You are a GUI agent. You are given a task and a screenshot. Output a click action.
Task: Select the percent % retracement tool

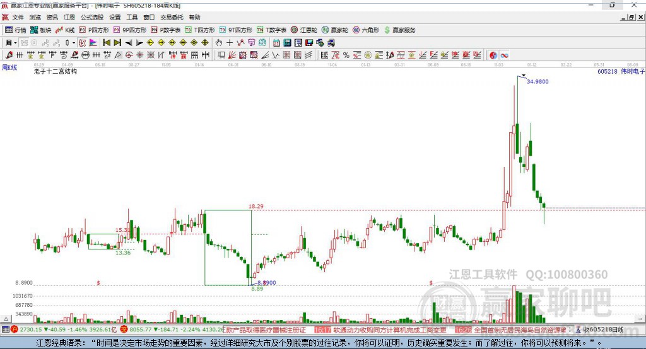click(x=346, y=55)
